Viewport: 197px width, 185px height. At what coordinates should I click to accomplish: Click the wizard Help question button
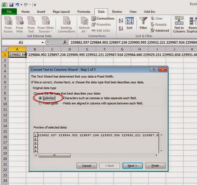pos(154,69)
